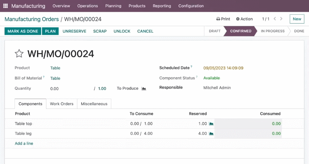
Task: Open Table top reserved forecast chart icon
Action: click(x=211, y=124)
